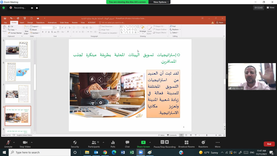Image resolution: width=277 pixels, height=156 pixels.
Task: Switch to the Design ribbon tab
Action: click(30, 22)
